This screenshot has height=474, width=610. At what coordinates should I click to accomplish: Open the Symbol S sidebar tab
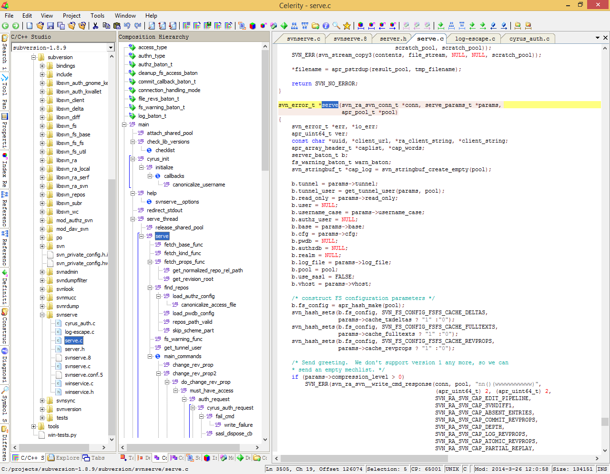5,404
